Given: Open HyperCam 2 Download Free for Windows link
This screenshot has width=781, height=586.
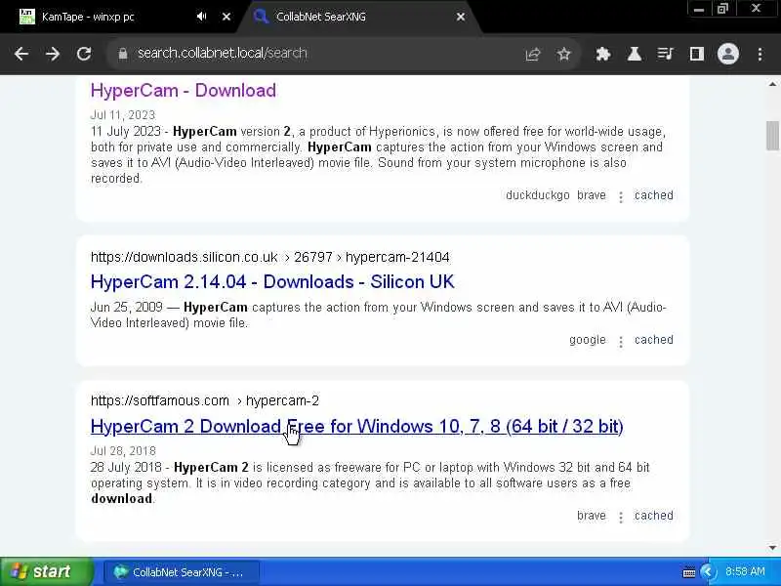Looking at the screenshot, I should (x=356, y=427).
